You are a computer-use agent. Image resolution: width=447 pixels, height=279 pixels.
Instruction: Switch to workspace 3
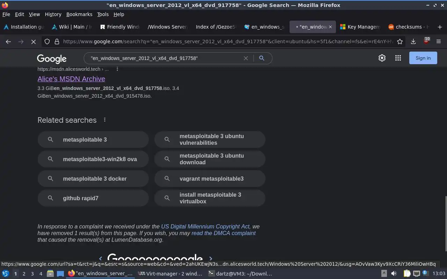[x=32, y=274]
